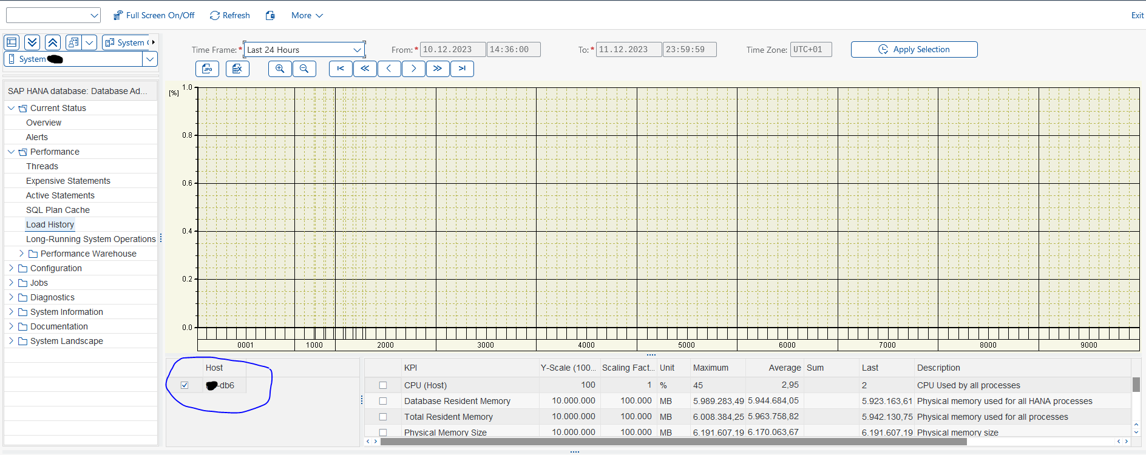Tick the CPU (Host) KPI checkbox
1146x455 pixels.
383,385
